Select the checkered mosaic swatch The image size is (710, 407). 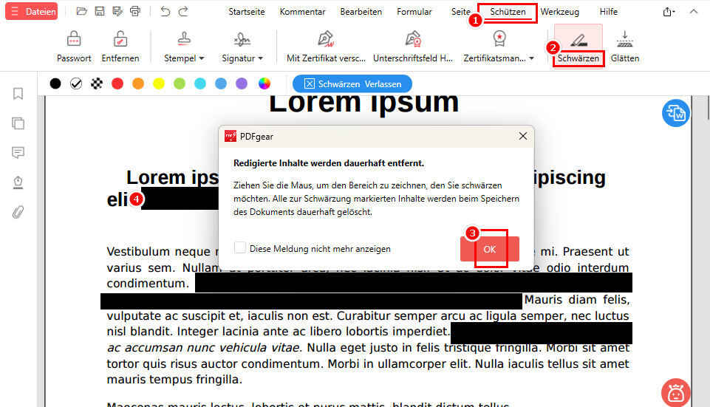click(x=97, y=83)
